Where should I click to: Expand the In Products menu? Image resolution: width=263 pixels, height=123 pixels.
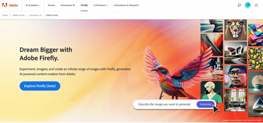point(101,5)
